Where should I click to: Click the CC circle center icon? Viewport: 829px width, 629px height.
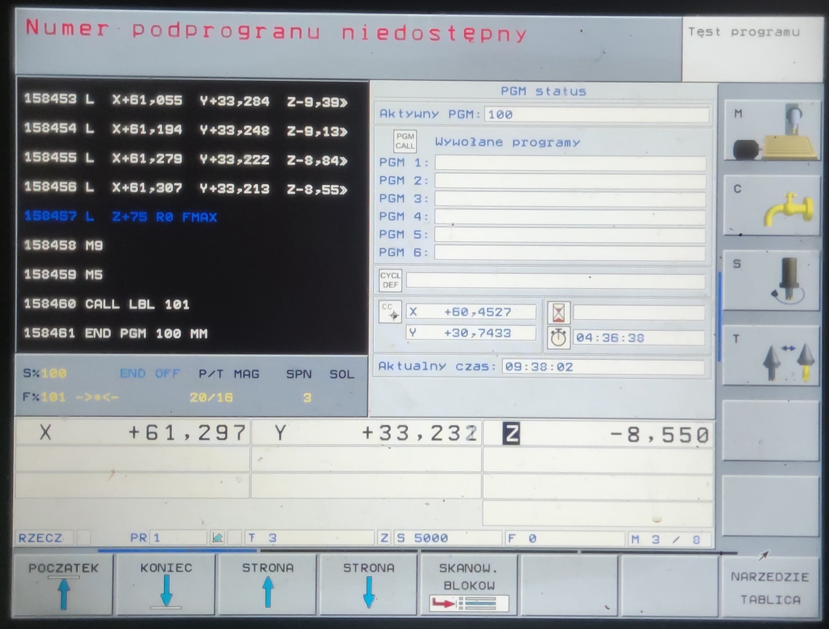click(390, 312)
